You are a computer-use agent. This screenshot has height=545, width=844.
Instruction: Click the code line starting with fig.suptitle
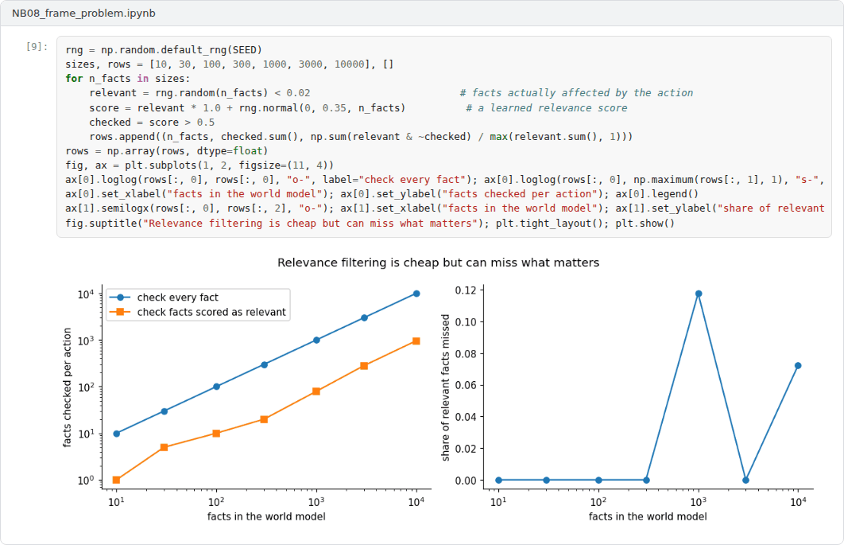click(370, 224)
